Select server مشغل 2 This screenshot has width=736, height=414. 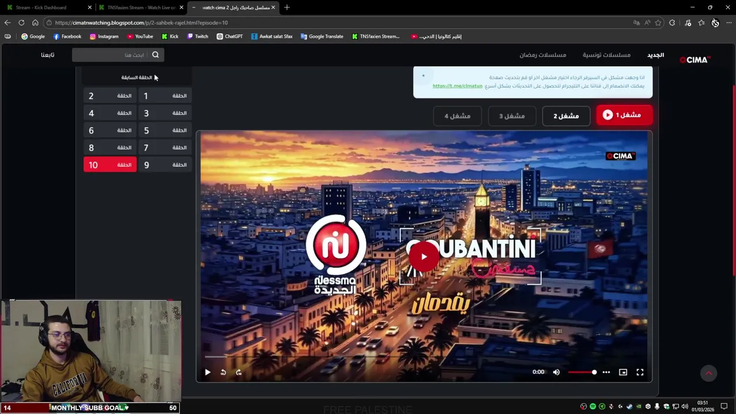[566, 116]
